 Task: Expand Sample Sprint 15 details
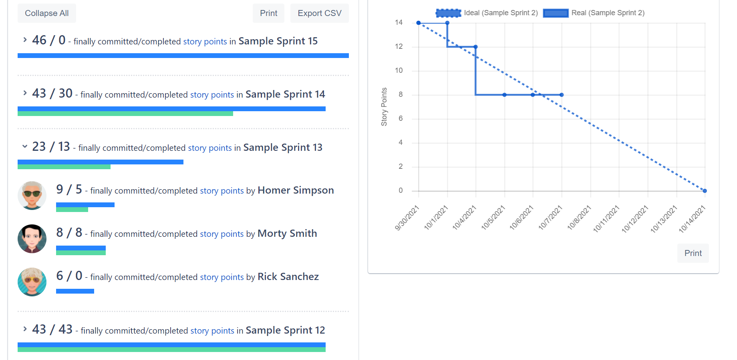click(24, 40)
